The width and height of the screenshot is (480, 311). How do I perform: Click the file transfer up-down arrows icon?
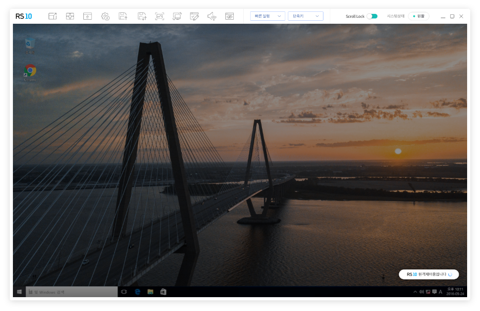(x=142, y=16)
